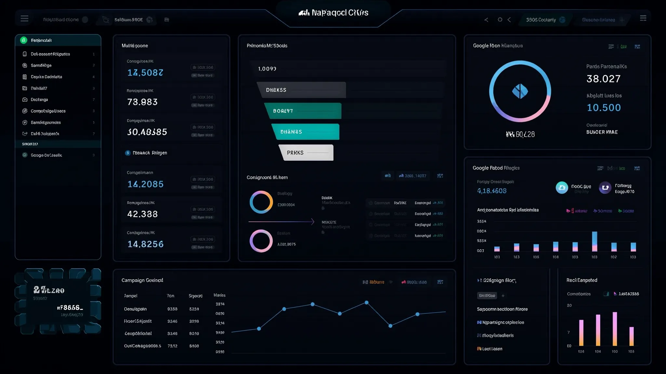Click the icon of the Dahlfall7 sidebar row
Viewport: 666px width, 374px height.
pos(25,88)
